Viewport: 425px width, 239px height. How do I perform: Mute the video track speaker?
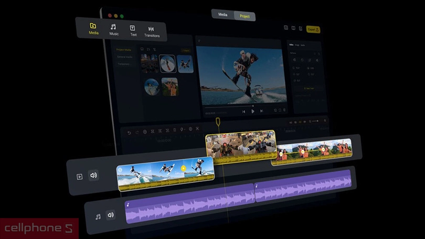point(94,176)
